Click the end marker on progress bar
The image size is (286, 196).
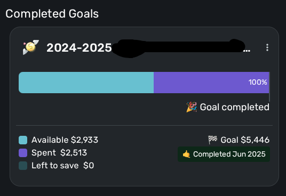pyautogui.click(x=269, y=87)
